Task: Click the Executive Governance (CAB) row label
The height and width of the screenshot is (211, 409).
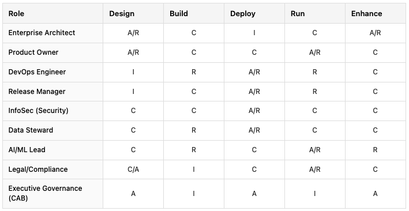Action: 45,193
